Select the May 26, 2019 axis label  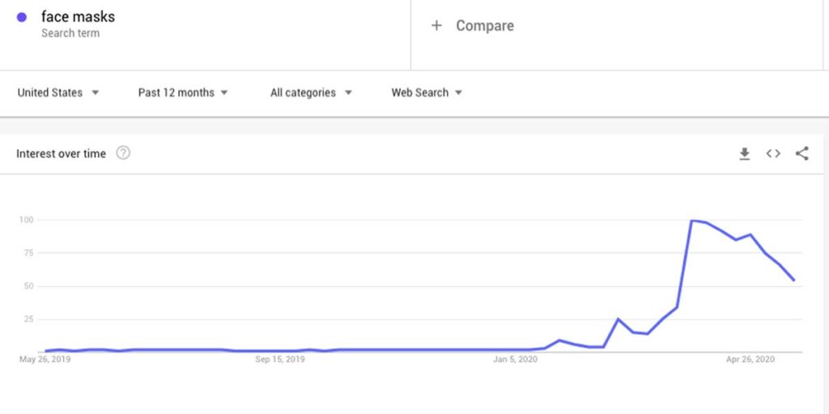tap(45, 360)
